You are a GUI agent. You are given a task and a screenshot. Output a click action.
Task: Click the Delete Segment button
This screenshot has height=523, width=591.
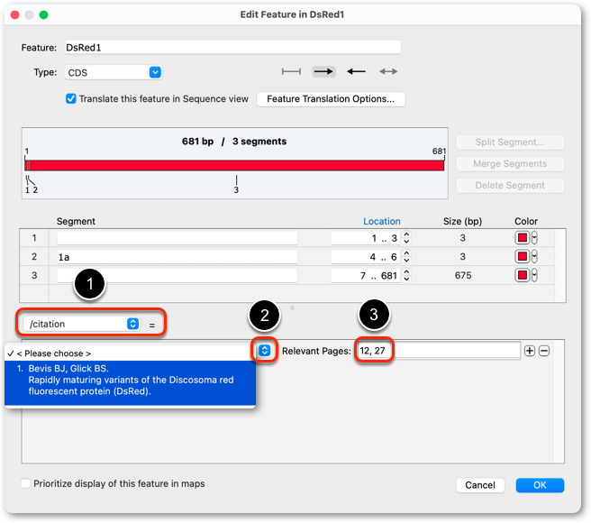coord(510,185)
